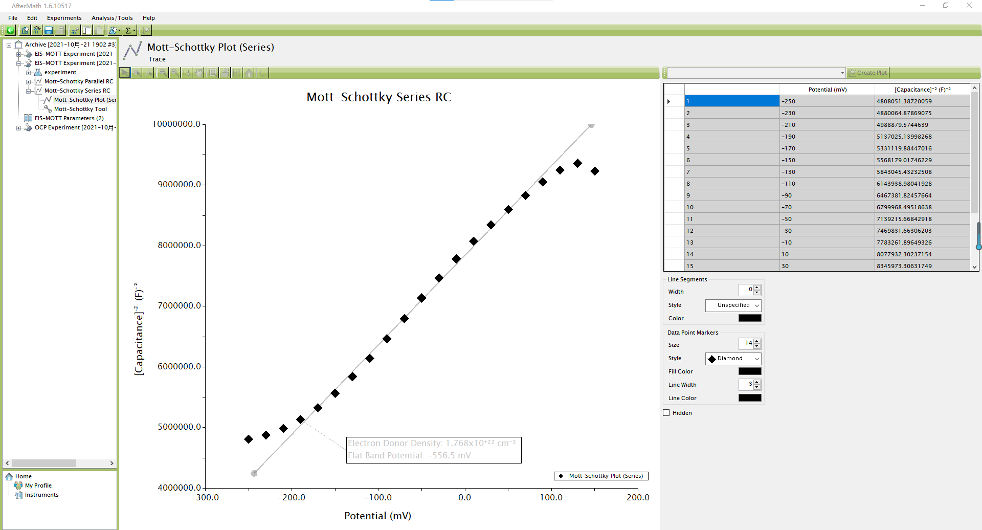Open the Analysis/Tools menu
The height and width of the screenshot is (530, 982).
click(112, 18)
